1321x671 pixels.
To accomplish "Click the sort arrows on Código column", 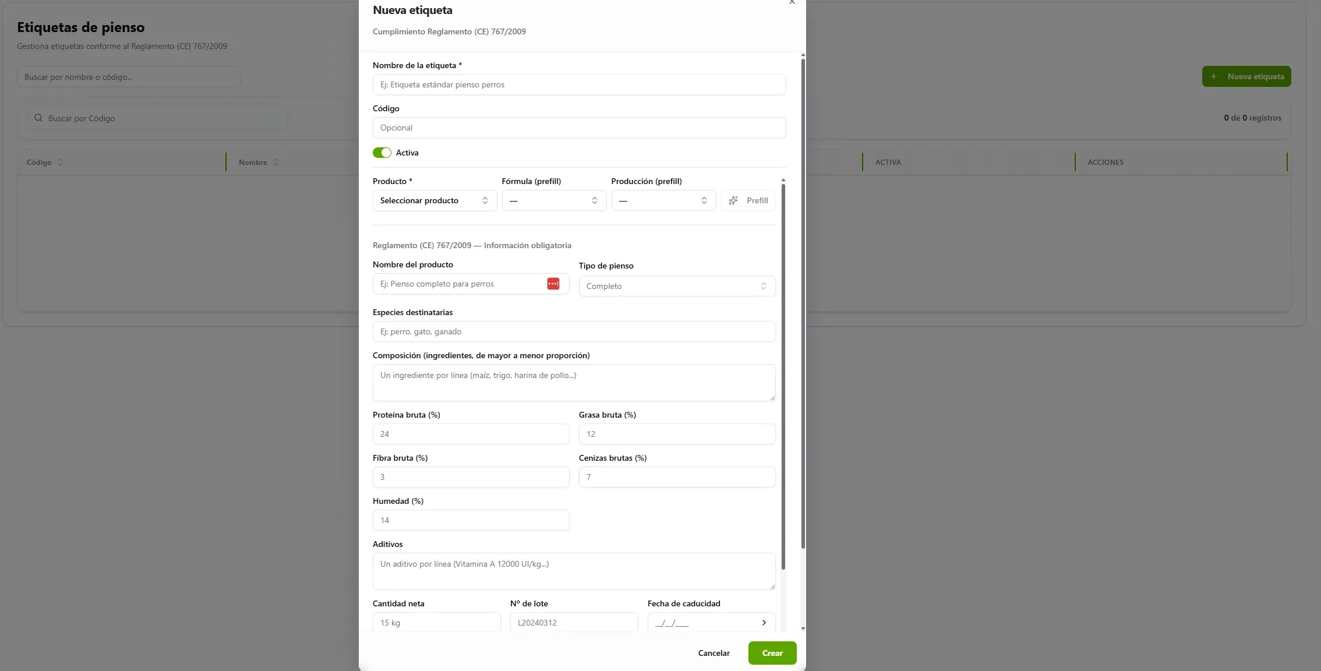I will tap(60, 163).
